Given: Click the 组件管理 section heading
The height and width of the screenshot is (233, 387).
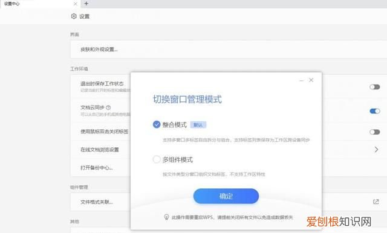Looking at the screenshot, I should click(79, 187).
